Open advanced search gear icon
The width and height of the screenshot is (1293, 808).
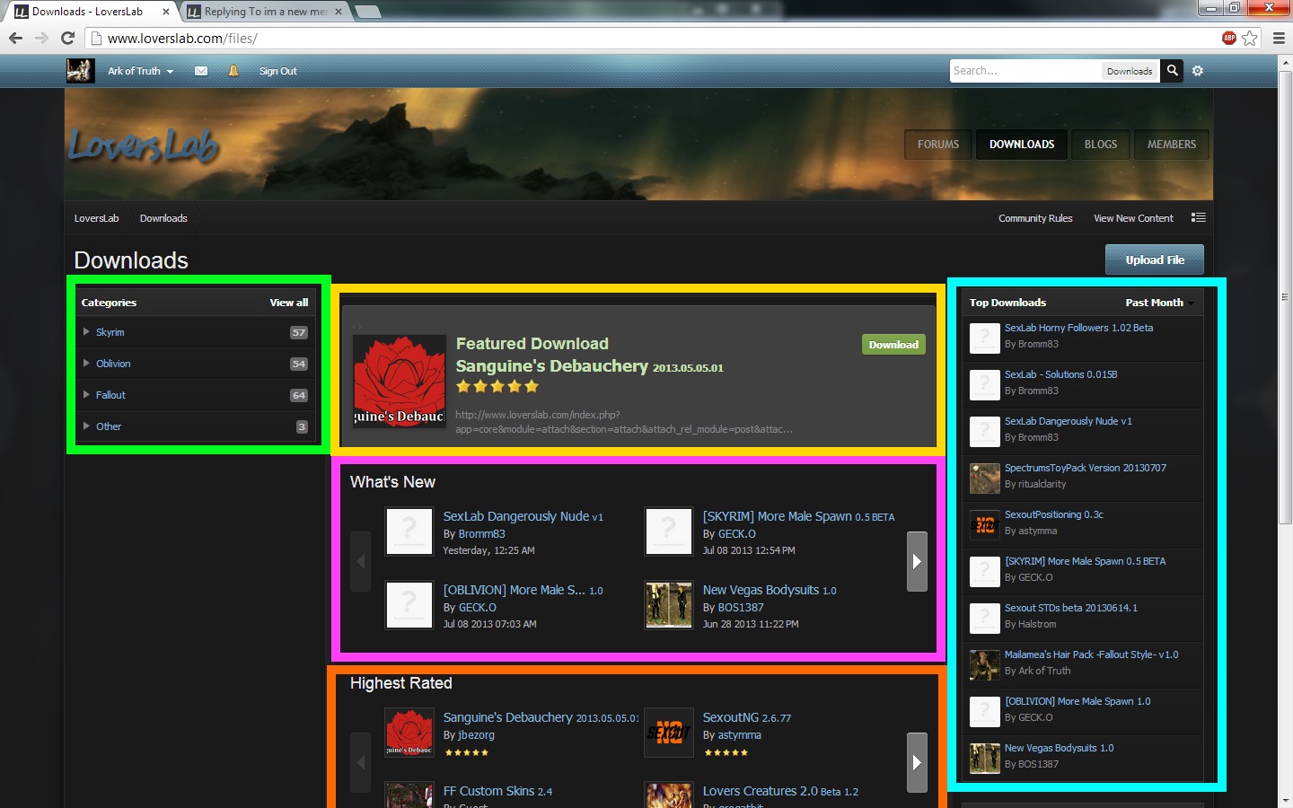[1198, 71]
